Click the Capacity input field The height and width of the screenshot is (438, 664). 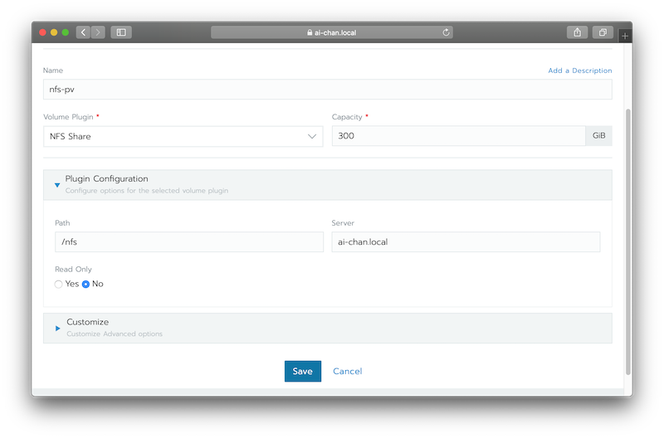pyautogui.click(x=458, y=136)
